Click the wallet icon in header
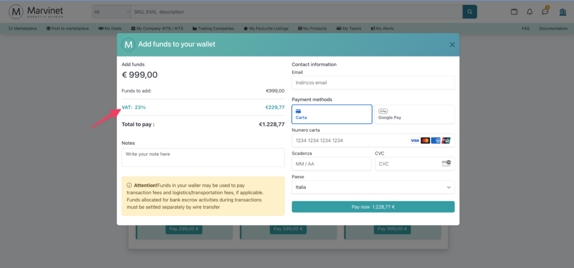The height and width of the screenshot is (268, 574). 514,12
